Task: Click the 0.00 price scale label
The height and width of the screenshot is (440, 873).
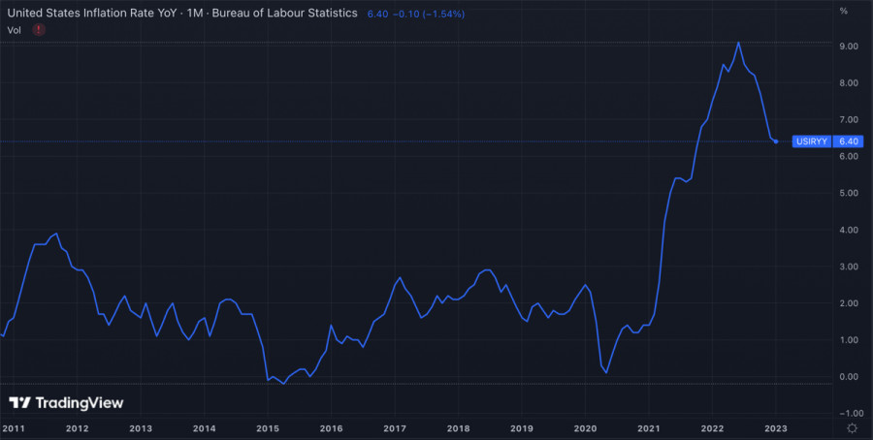Action: [848, 377]
